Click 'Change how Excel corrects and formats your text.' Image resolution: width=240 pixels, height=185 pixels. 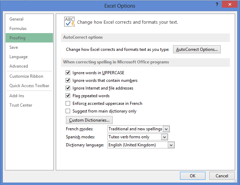[x=128, y=22]
